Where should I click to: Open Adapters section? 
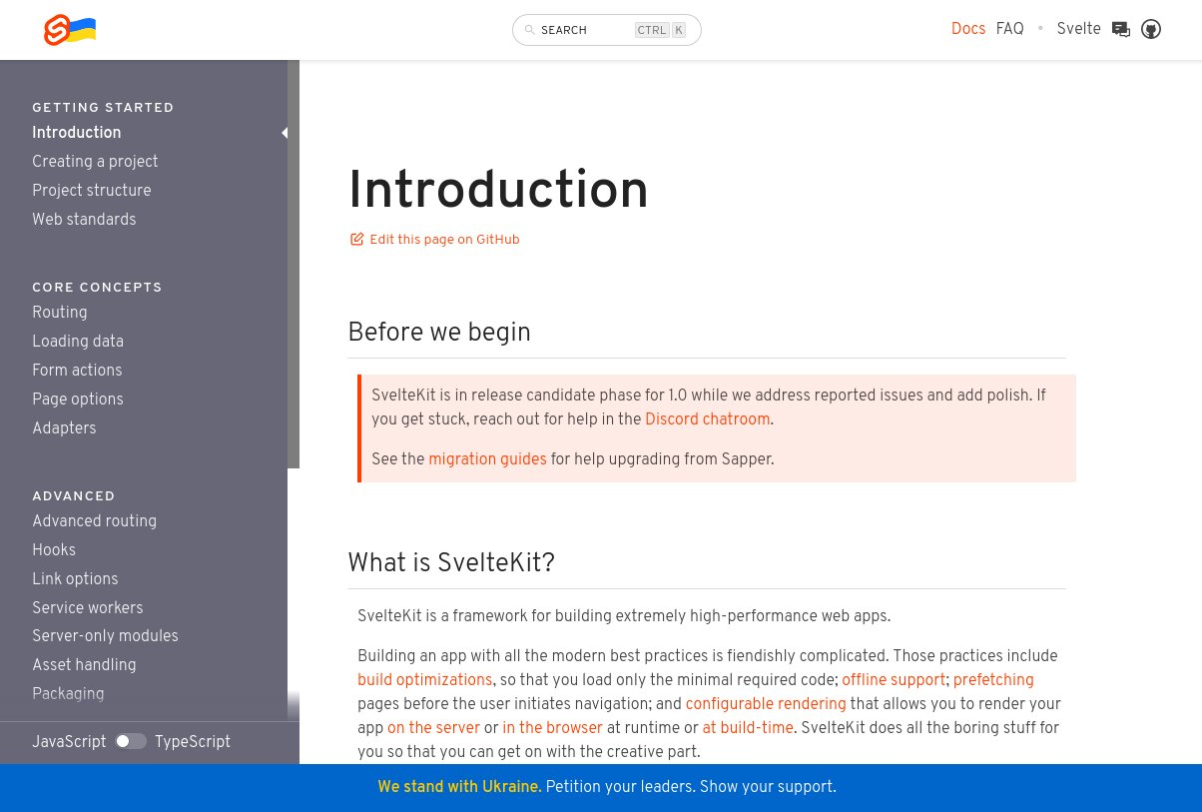point(64,428)
